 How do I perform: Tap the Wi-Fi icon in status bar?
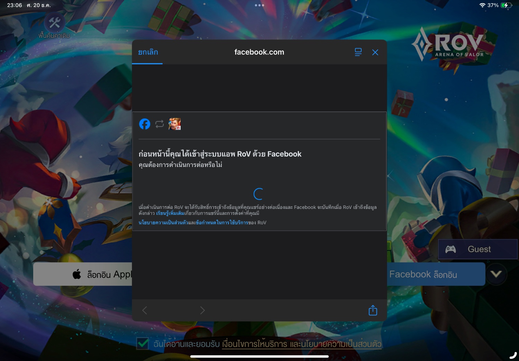(482, 5)
